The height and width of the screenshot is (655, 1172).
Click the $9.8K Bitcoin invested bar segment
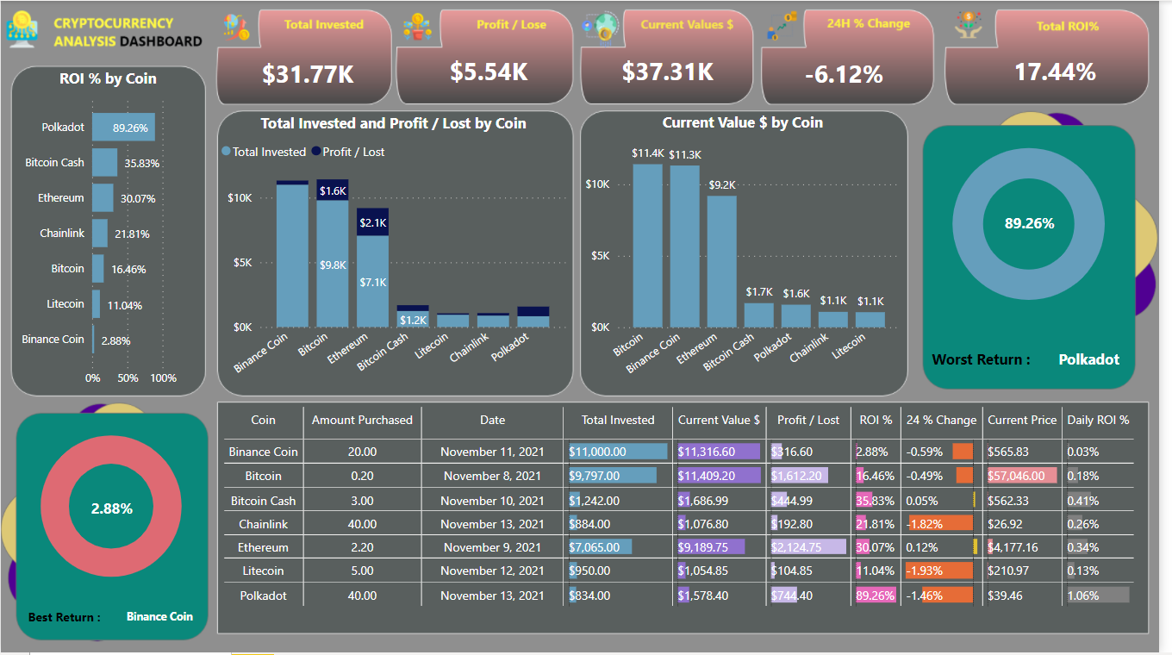[x=333, y=265]
